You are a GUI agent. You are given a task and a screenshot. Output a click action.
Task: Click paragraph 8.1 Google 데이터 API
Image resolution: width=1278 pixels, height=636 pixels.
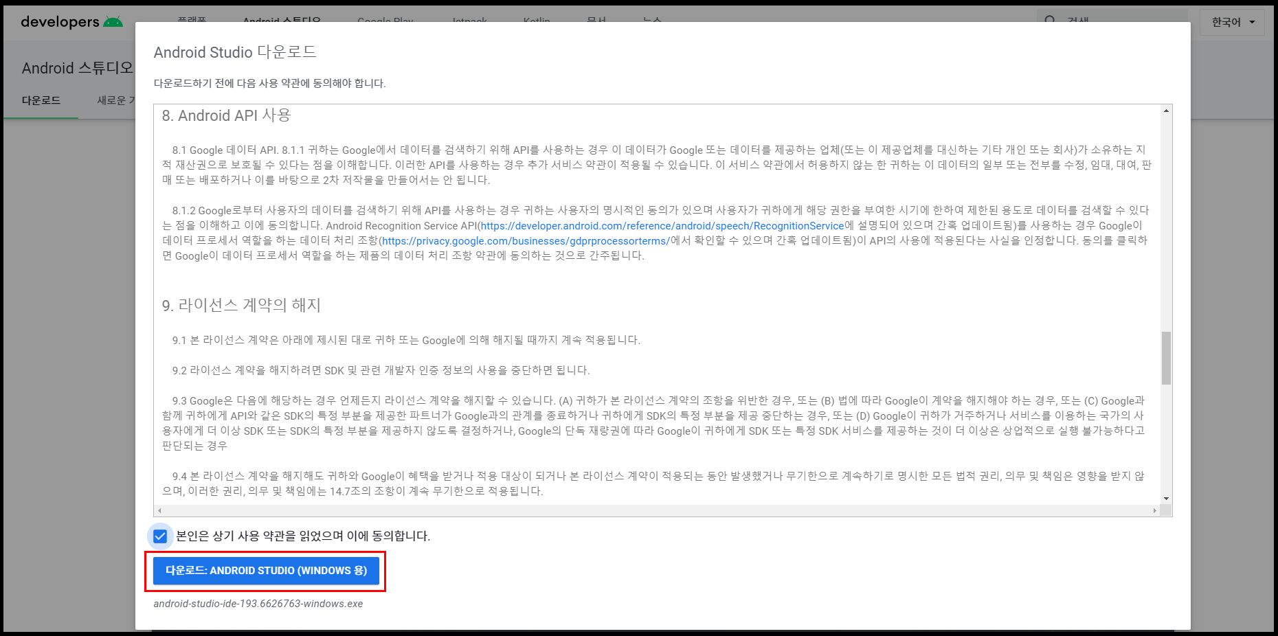pyautogui.click(x=656, y=165)
